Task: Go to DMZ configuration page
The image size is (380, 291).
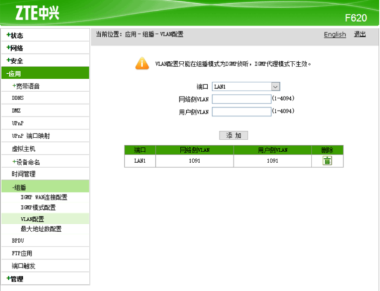Action: (x=17, y=110)
